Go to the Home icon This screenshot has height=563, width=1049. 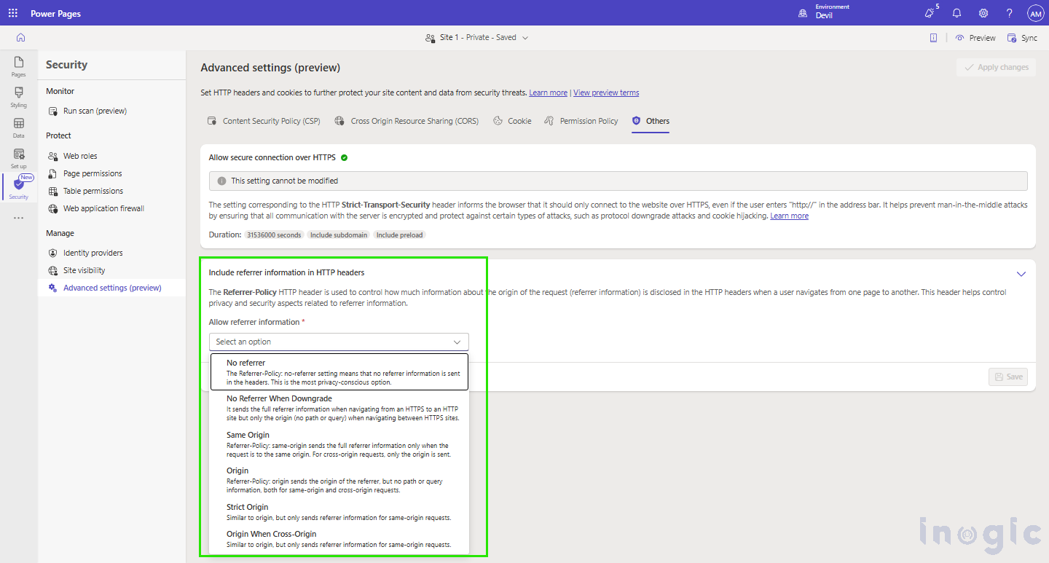pos(20,37)
